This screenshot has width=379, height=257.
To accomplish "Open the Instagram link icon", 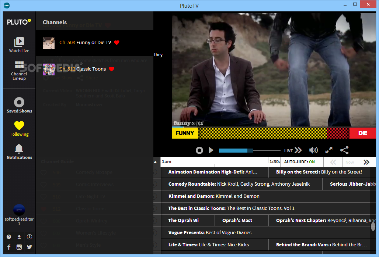I will tap(19, 247).
